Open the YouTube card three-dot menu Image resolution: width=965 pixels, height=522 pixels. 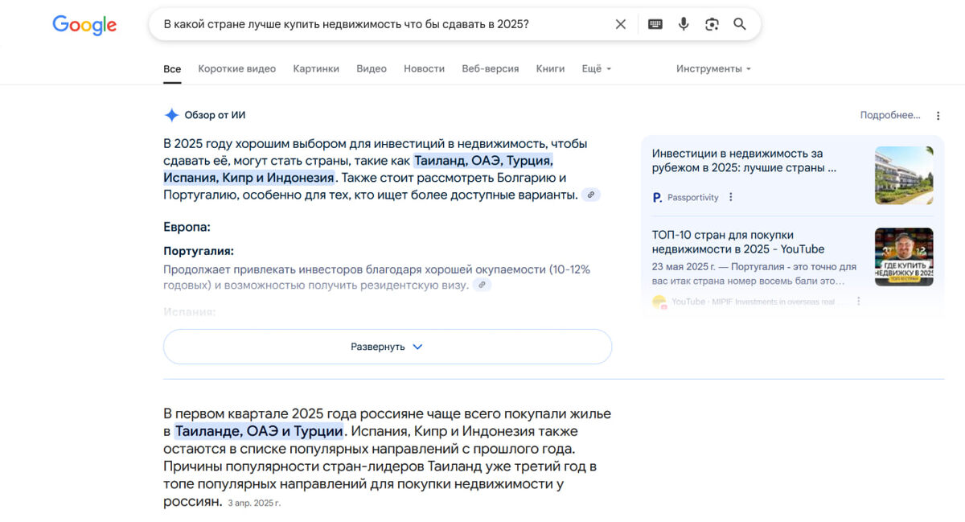tap(858, 300)
